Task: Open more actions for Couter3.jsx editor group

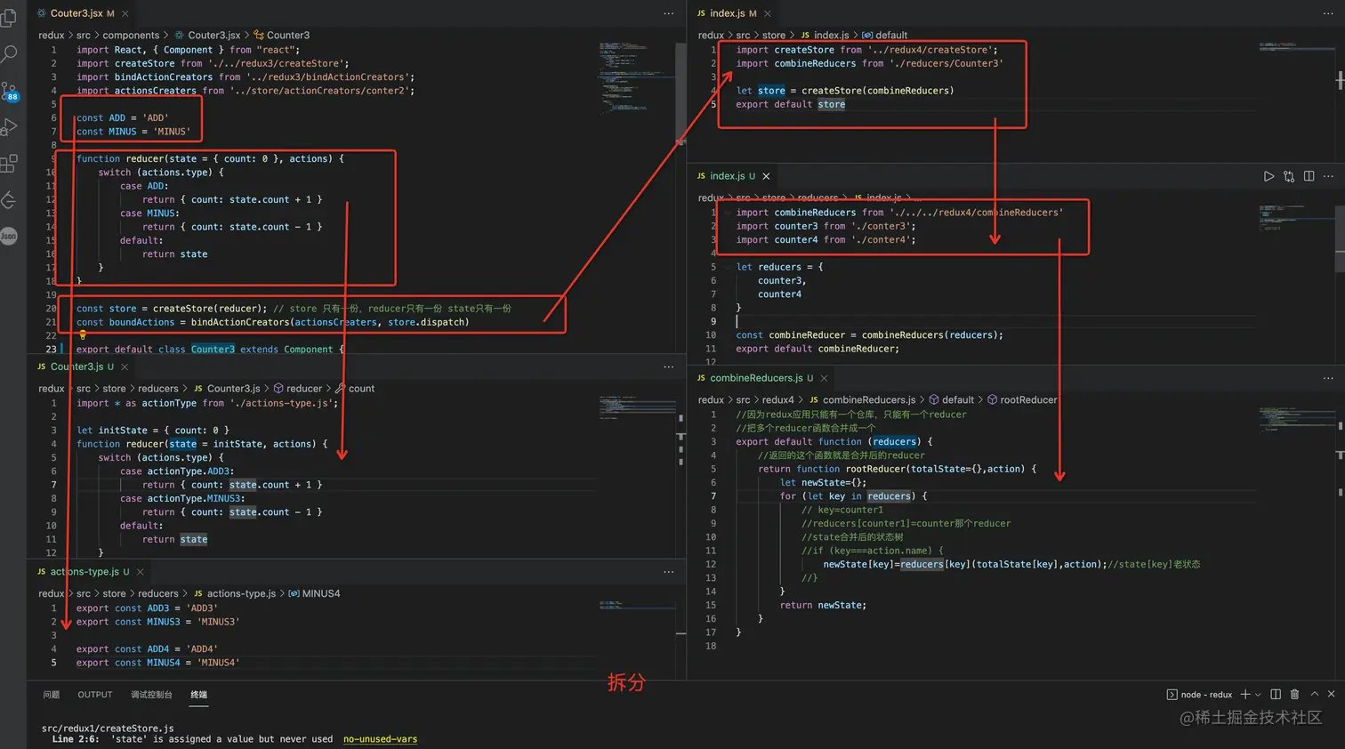Action: tap(668, 13)
